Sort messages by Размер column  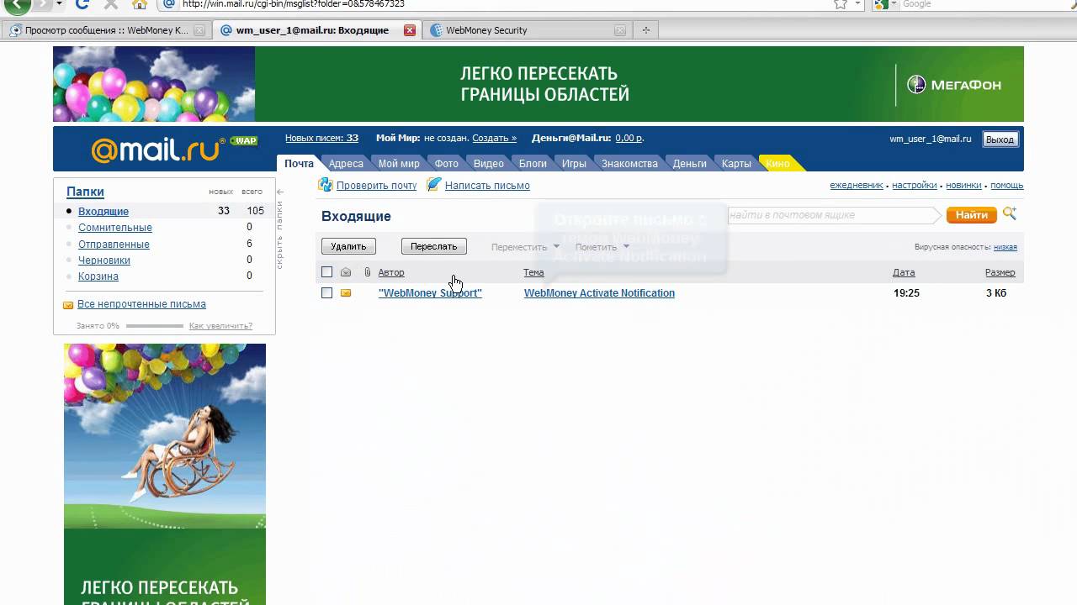tap(1000, 272)
